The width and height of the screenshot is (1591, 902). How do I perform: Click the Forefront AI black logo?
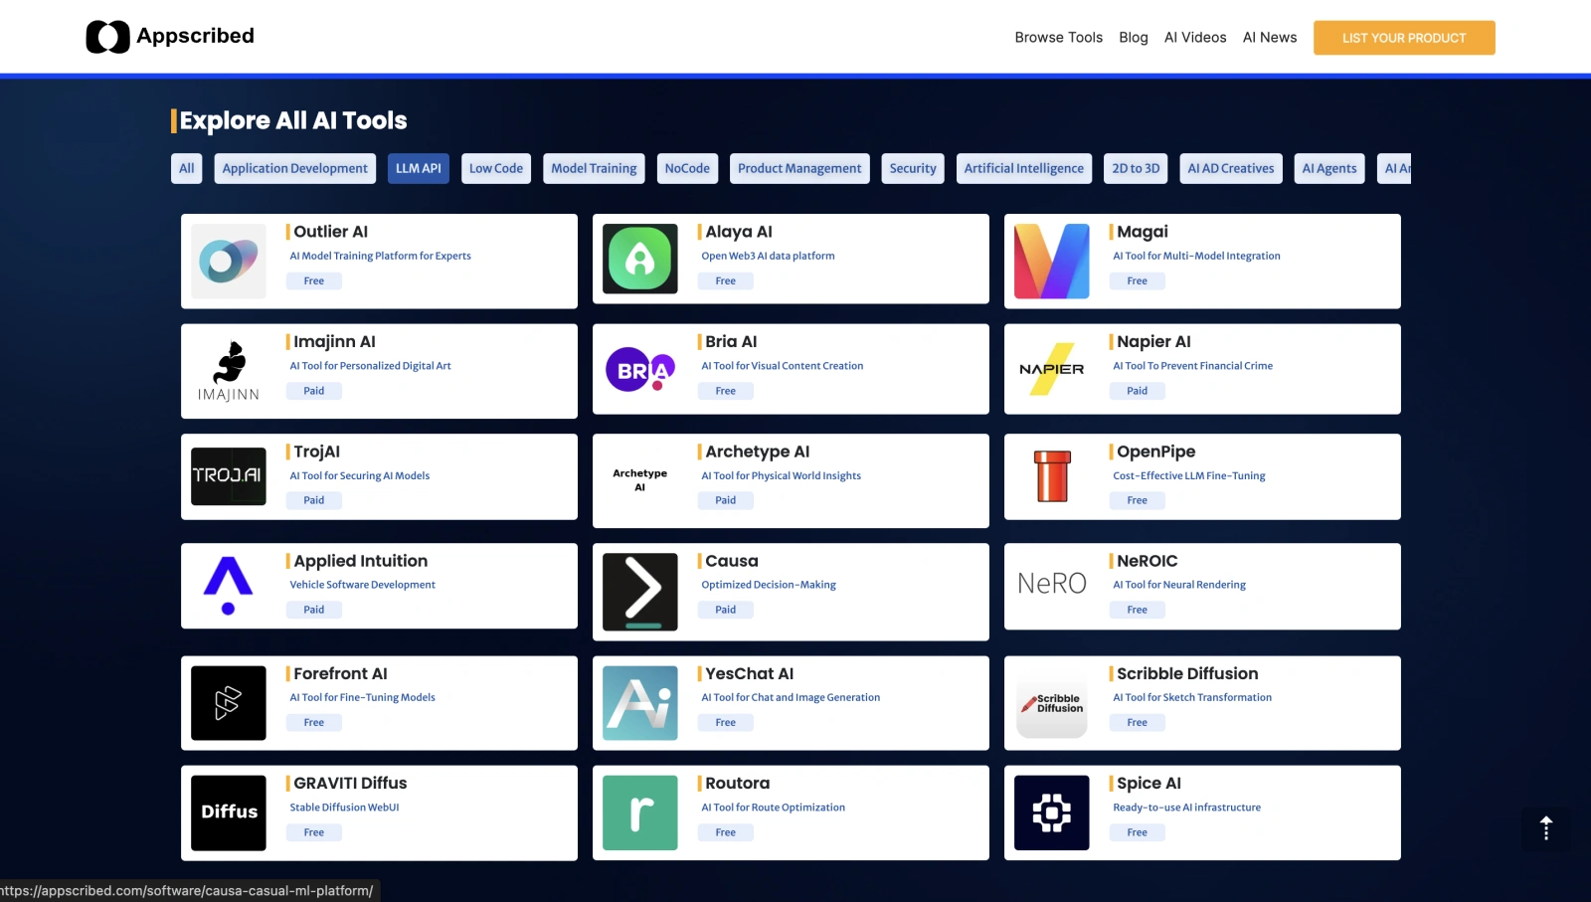pos(229,703)
